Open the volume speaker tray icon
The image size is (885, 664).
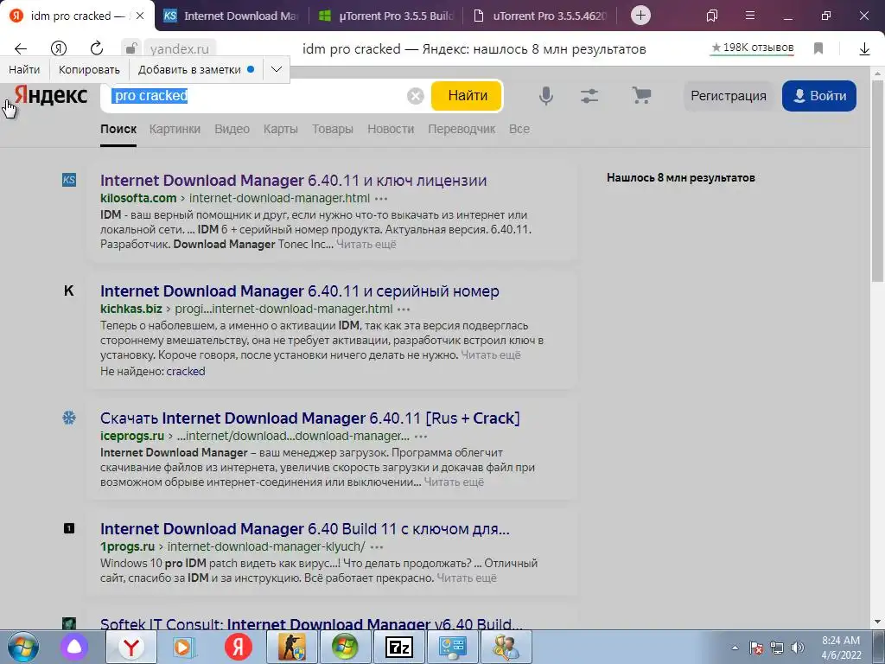(798, 648)
